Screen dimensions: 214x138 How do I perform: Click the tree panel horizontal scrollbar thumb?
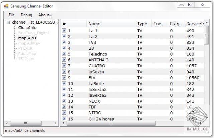pos(26,123)
